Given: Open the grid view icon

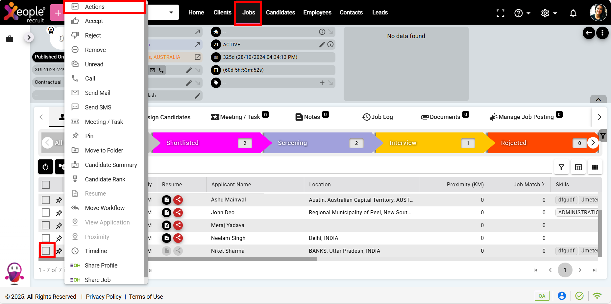Looking at the screenshot, I should coord(595,167).
